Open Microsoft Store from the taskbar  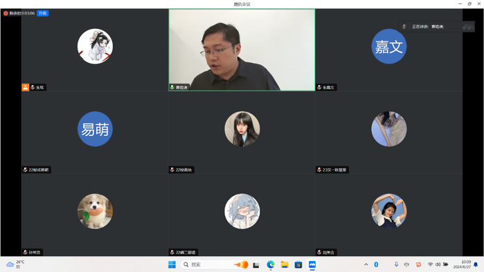tap(298, 264)
